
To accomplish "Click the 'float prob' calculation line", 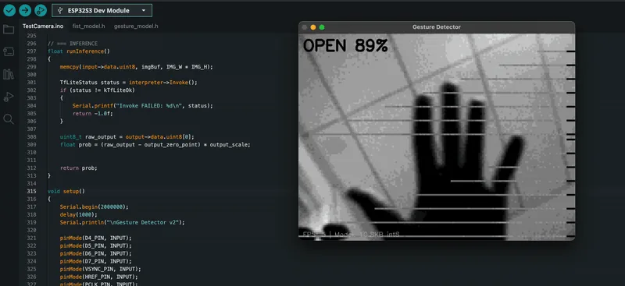I will pyautogui.click(x=155, y=144).
